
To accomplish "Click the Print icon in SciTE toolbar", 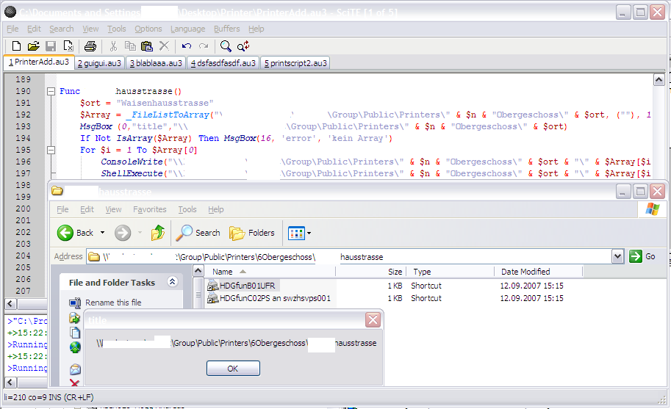I will 90,46.
